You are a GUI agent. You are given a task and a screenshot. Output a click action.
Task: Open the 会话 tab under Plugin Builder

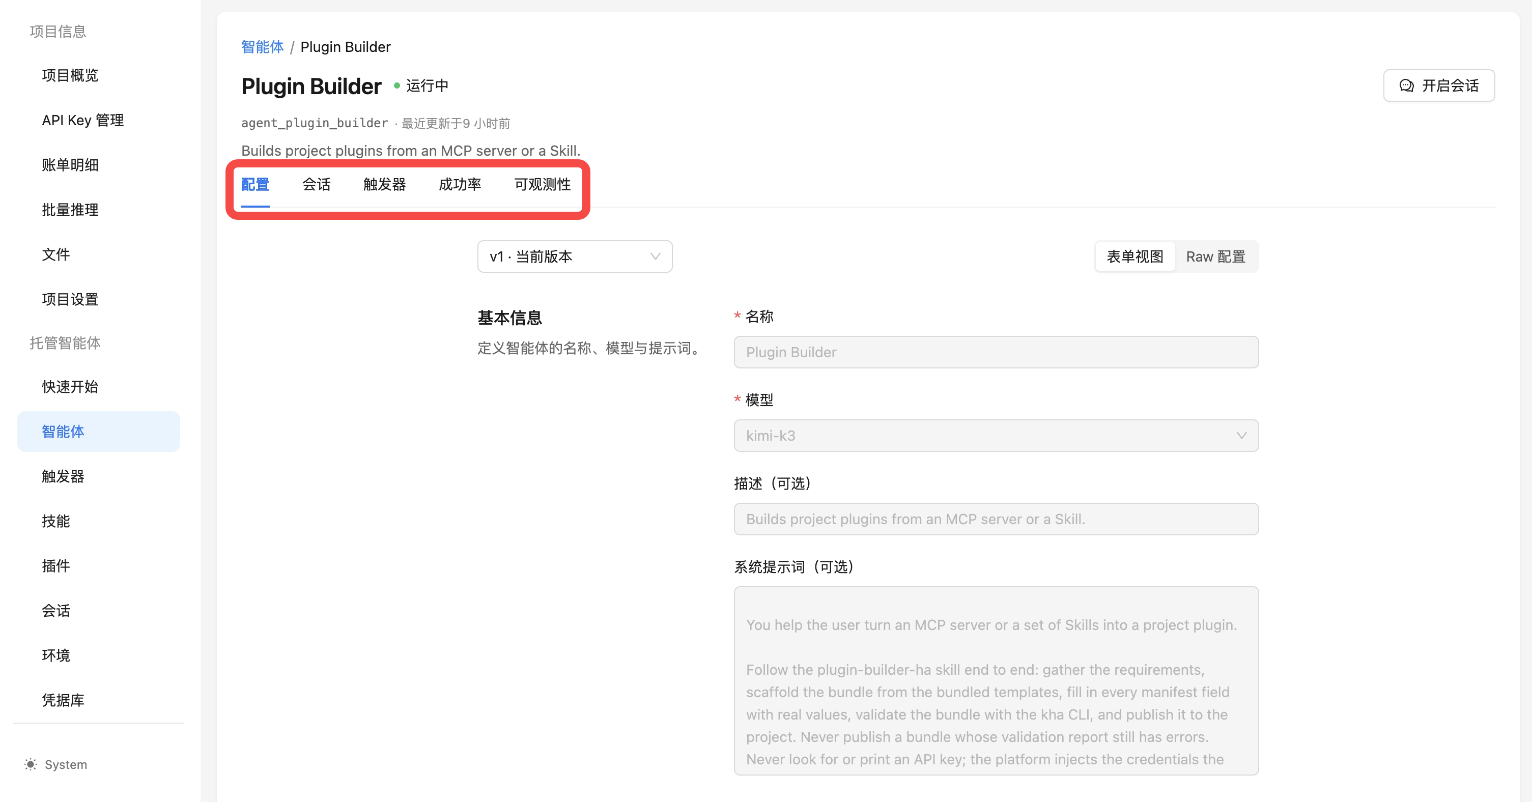(x=316, y=184)
